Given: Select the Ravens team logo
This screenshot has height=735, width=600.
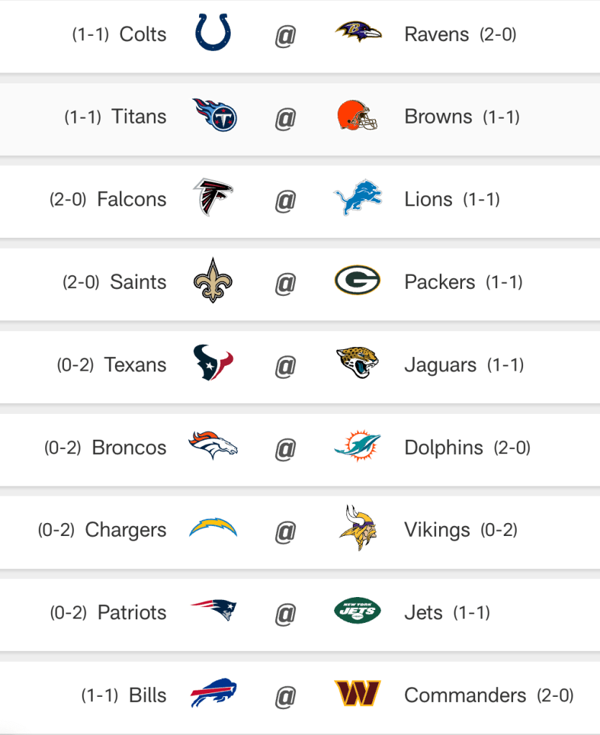Looking at the screenshot, I should pos(357,32).
